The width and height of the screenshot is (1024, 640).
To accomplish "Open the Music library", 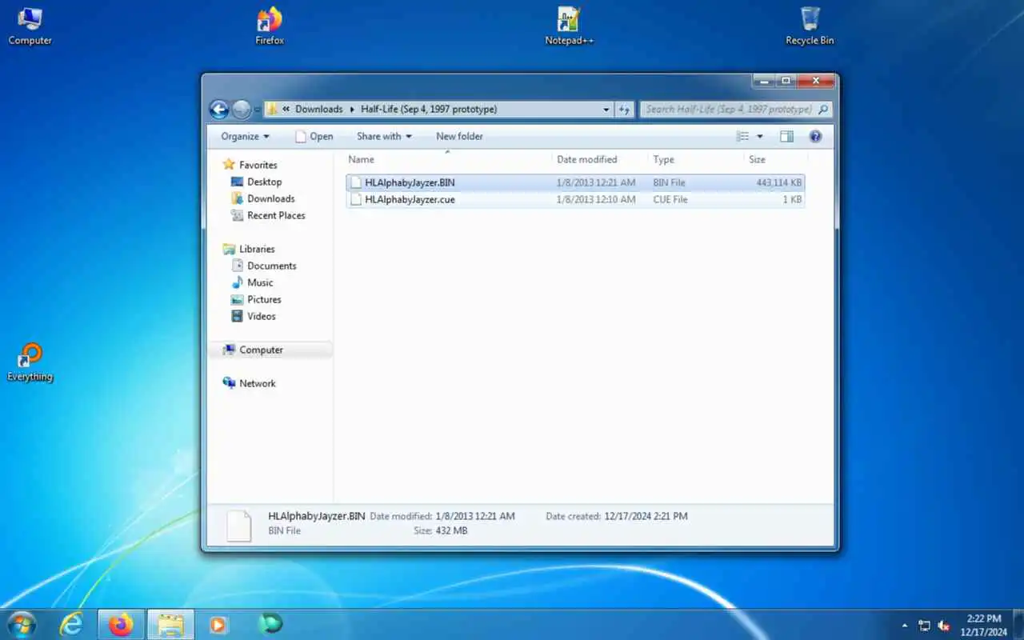I will tap(260, 282).
